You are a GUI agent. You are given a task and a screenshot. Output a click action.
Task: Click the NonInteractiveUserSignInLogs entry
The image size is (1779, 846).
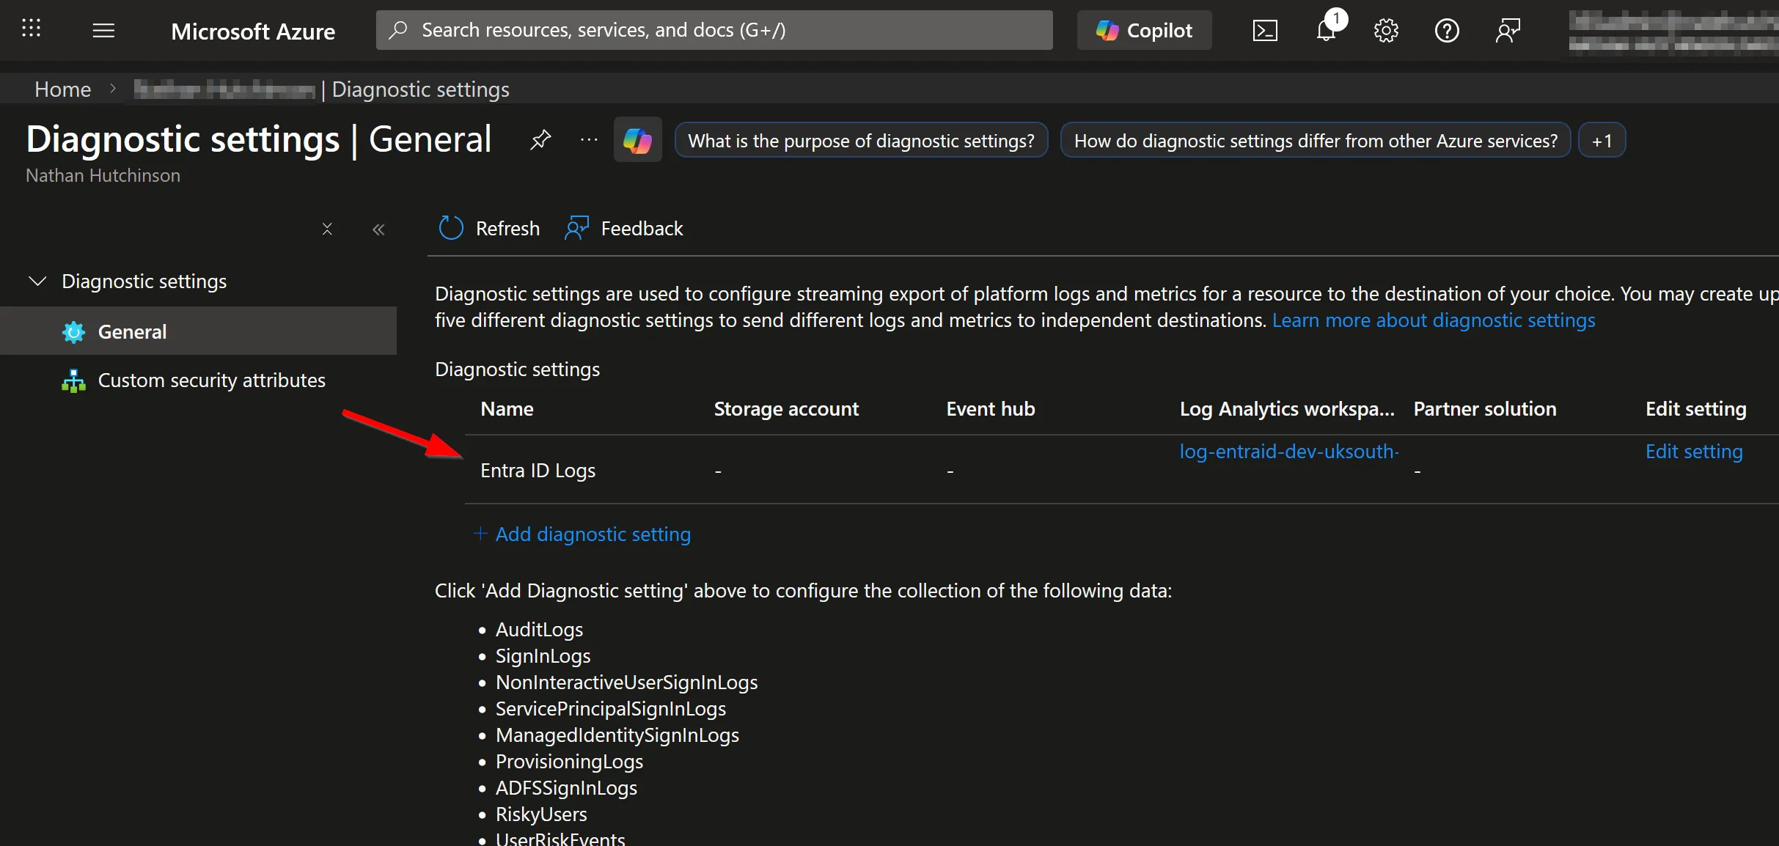[x=626, y=683]
